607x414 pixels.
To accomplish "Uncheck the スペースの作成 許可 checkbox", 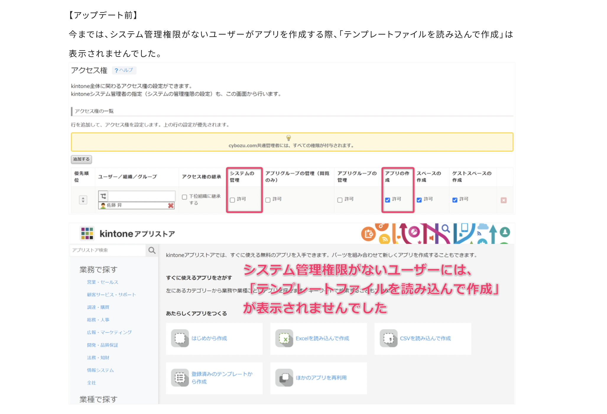I will (x=419, y=200).
